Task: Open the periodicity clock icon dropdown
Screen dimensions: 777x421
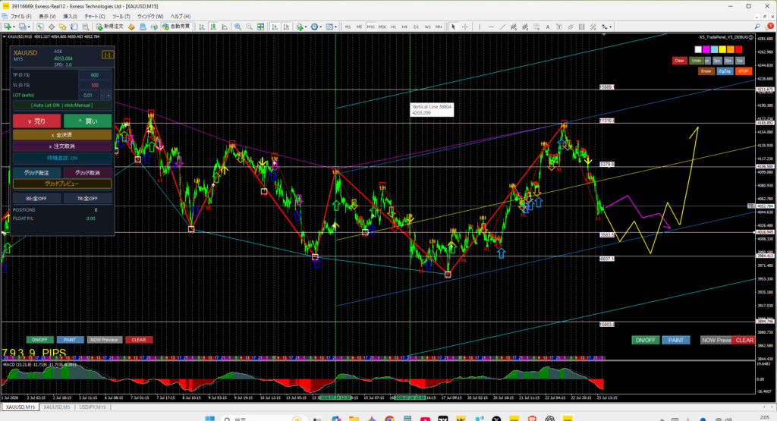Action: [316, 27]
